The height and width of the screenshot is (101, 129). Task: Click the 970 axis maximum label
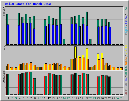4,48
